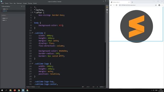Click the Brackets app icon in the title bar

1,1
